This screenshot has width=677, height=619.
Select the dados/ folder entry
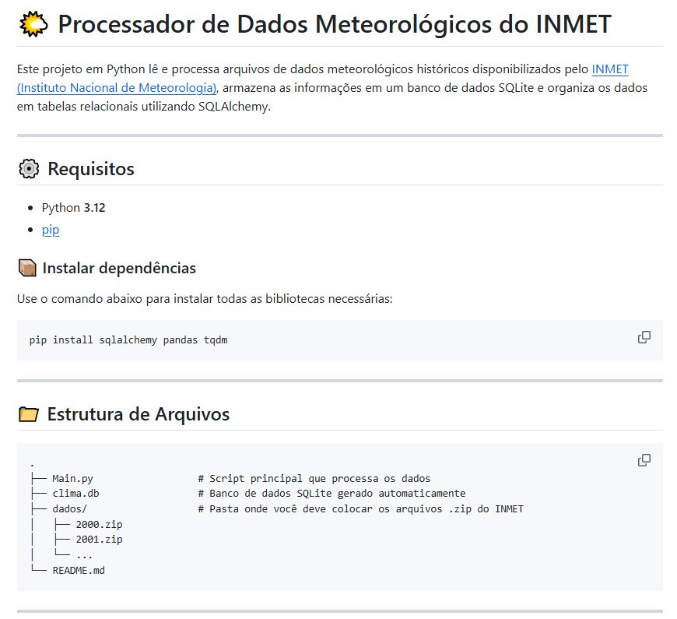70,508
